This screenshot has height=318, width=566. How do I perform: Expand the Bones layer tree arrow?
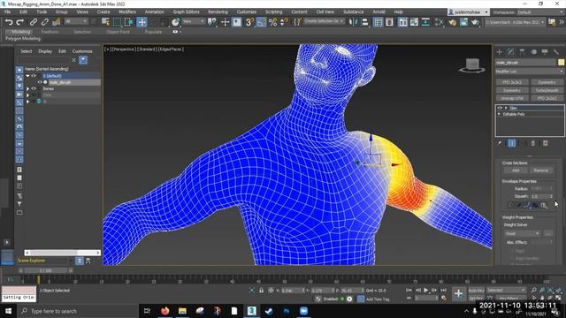27,88
